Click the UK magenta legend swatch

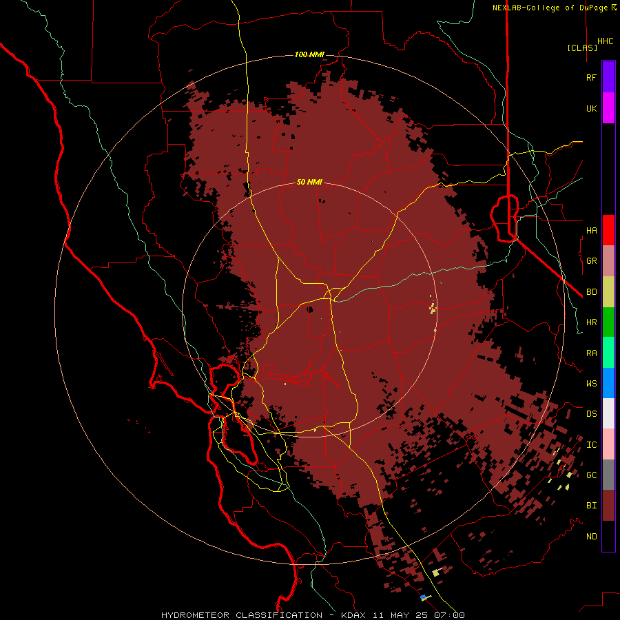pos(608,108)
